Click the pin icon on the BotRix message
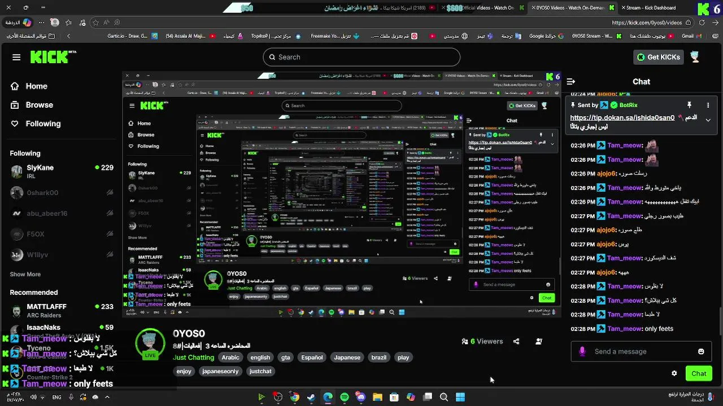 point(689,105)
